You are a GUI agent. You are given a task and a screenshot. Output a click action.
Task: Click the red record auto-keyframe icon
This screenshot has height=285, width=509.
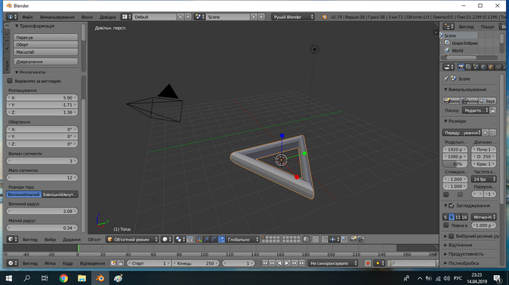[368, 263]
